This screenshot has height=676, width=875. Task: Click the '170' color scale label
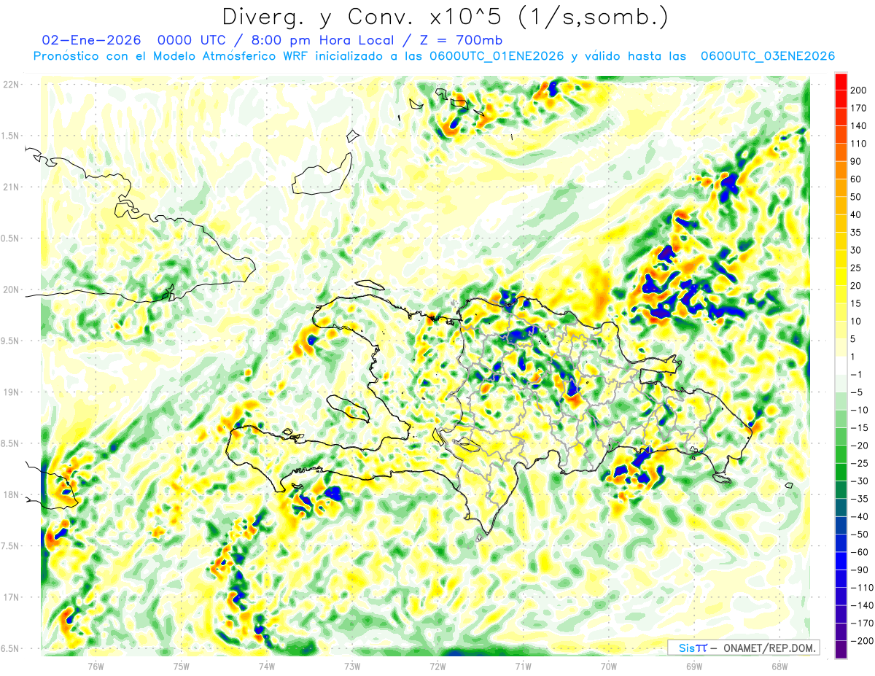pos(858,108)
